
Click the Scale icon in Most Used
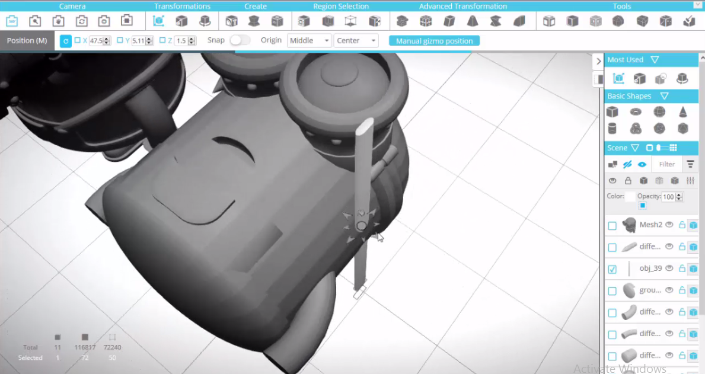639,78
